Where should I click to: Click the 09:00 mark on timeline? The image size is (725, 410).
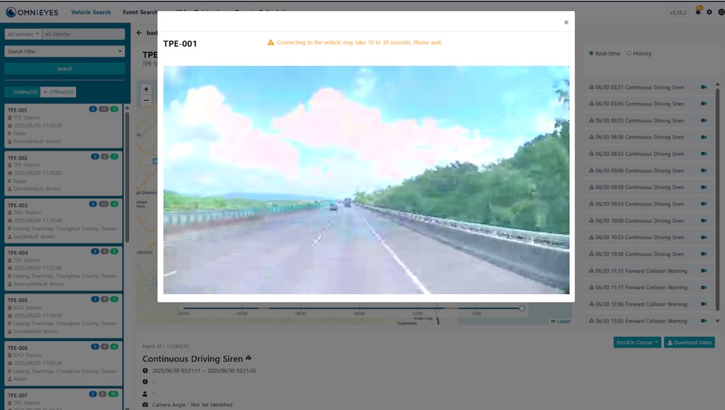(x=360, y=314)
